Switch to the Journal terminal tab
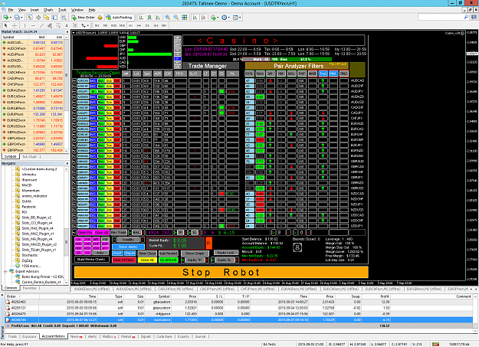 tap(200, 336)
